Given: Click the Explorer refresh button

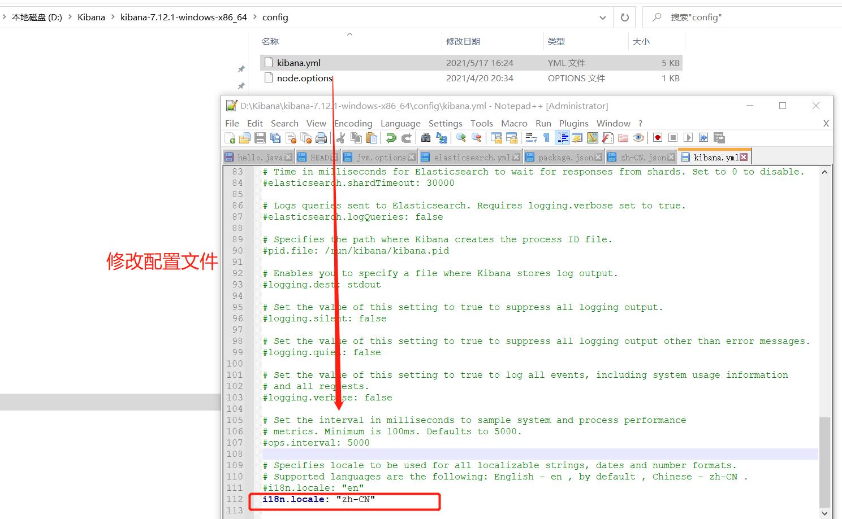Looking at the screenshot, I should (625, 18).
